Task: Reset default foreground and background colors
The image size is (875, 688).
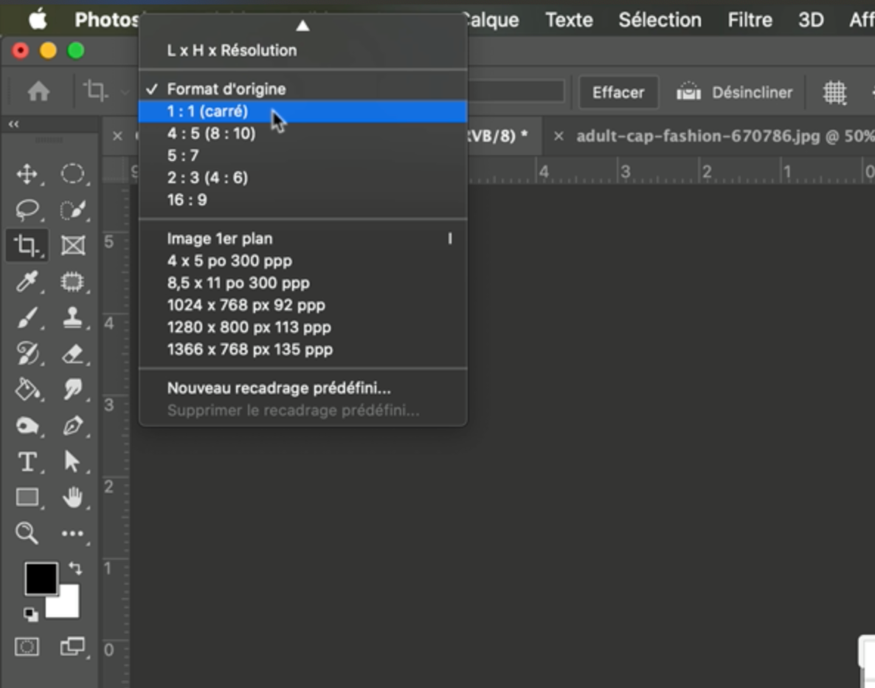Action: pyautogui.click(x=31, y=614)
